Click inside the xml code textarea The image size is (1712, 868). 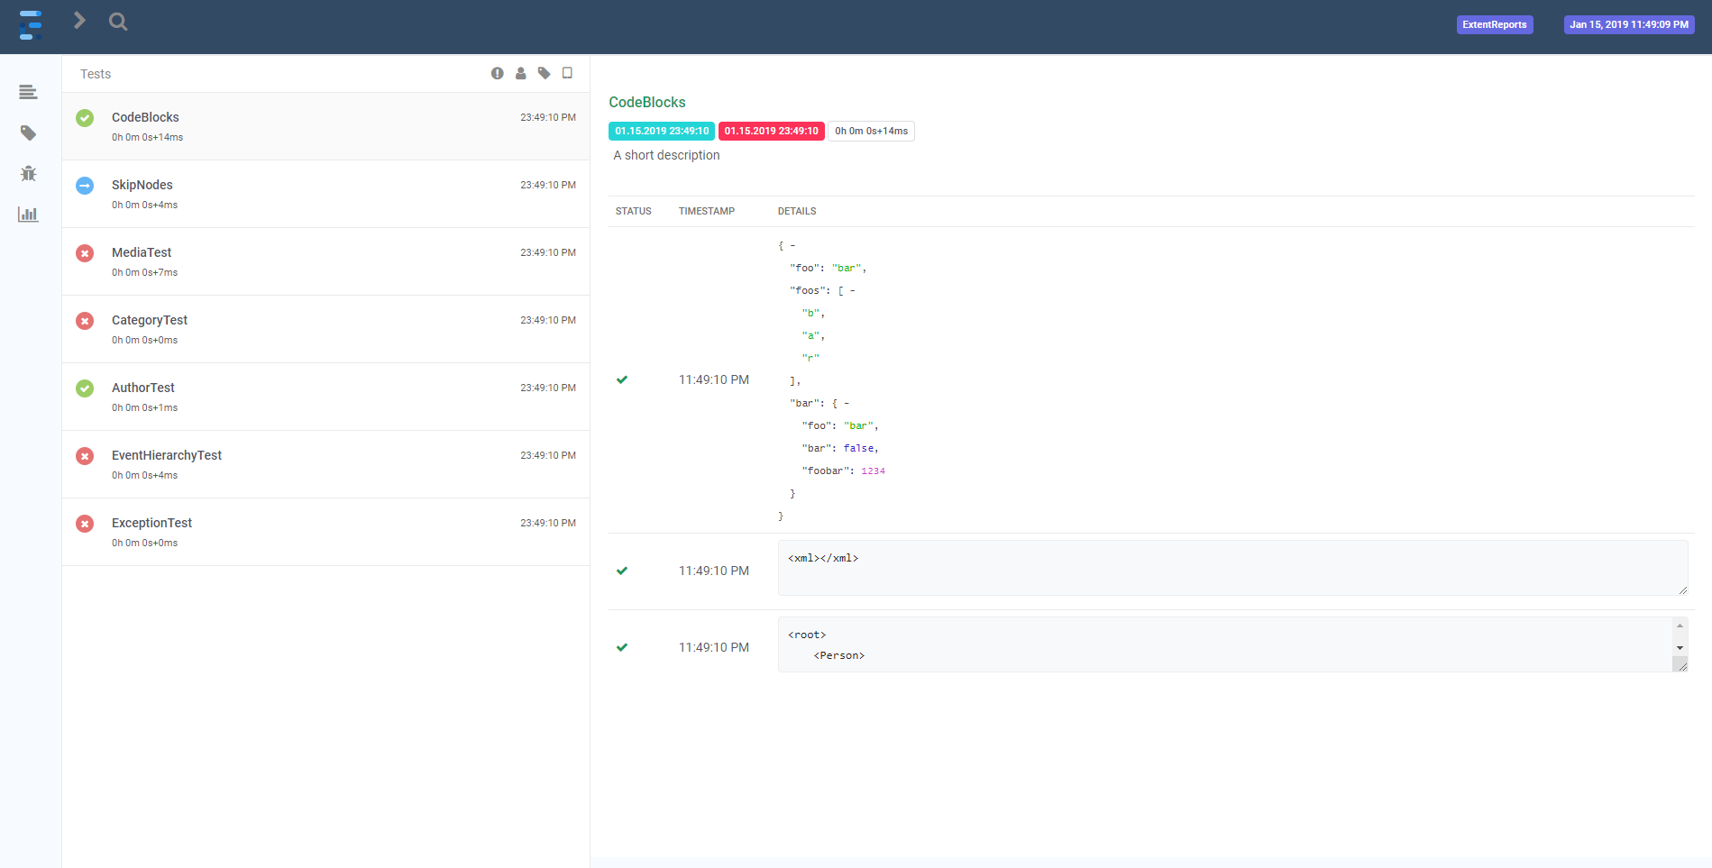click(x=1231, y=568)
